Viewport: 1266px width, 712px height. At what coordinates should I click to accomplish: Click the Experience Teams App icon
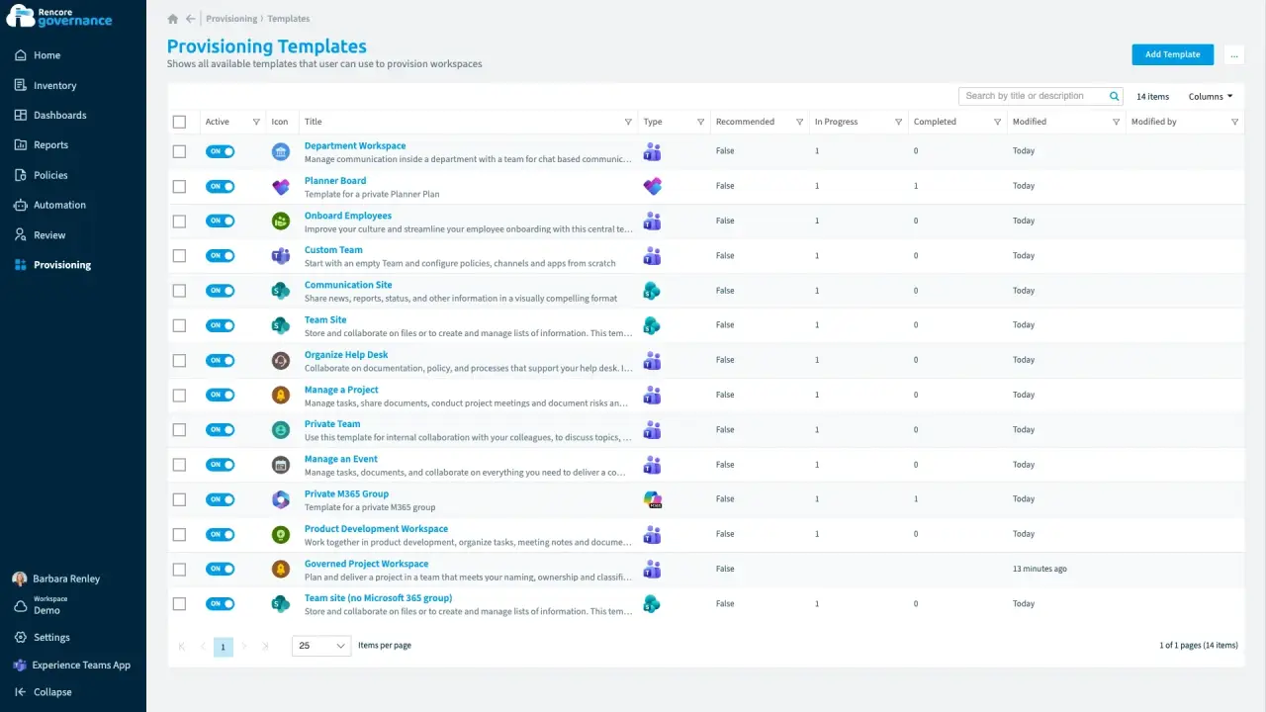(x=20, y=666)
